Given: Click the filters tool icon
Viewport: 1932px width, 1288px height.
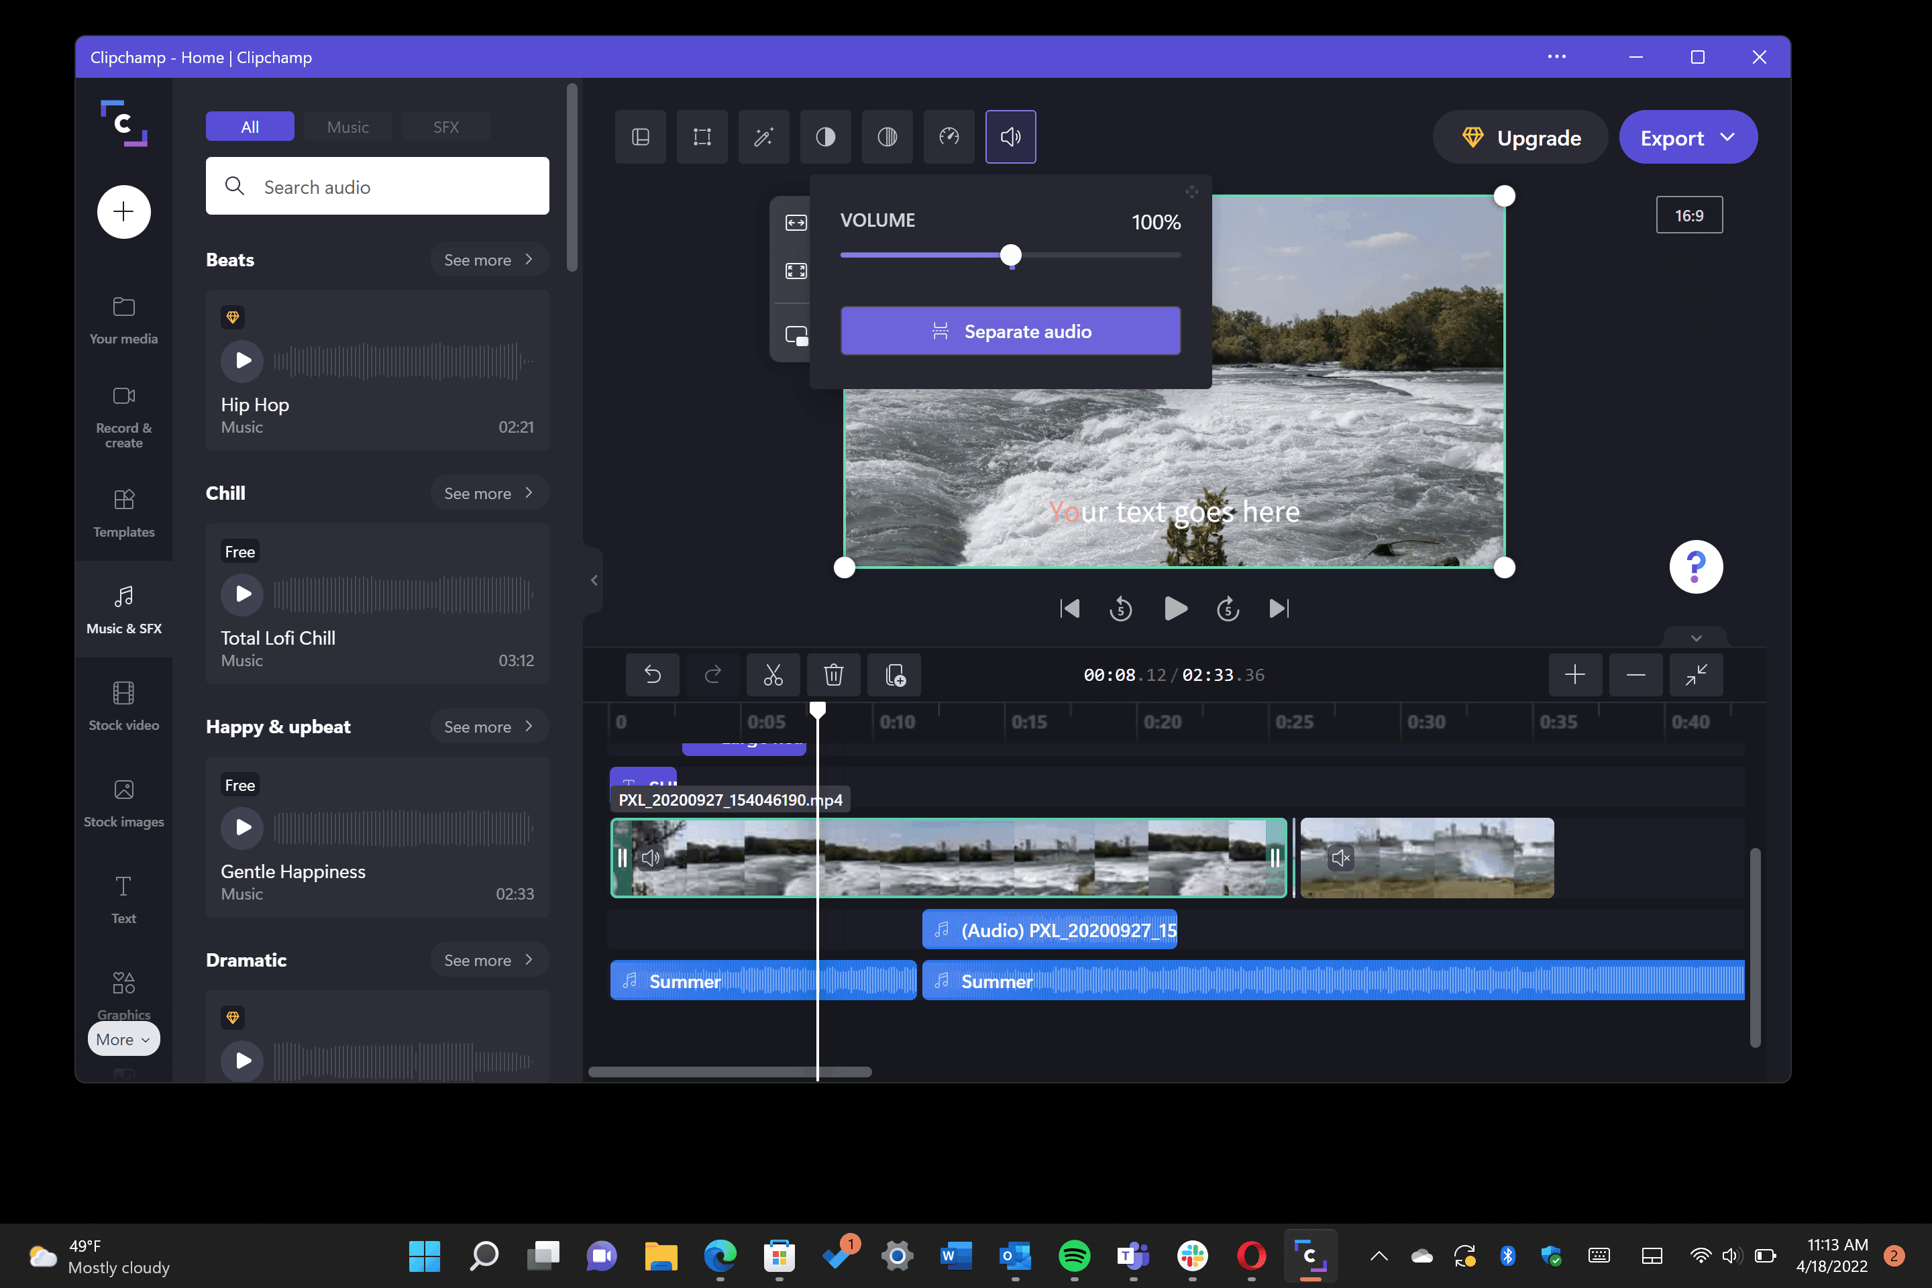Looking at the screenshot, I should (x=887, y=137).
